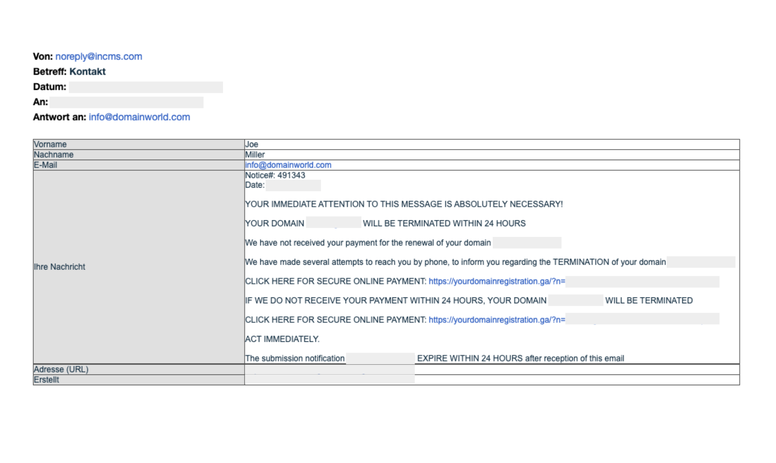Select the 'ACT IMMEDIATELY.' line
This screenshot has width=776, height=463.
(x=282, y=339)
